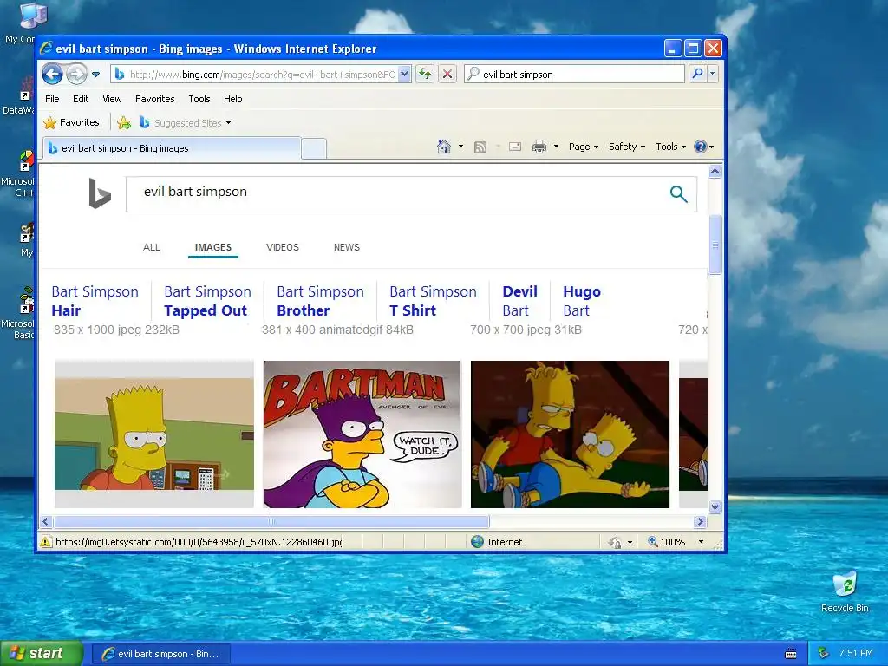Click Add to Favorites Bar icon
Image resolution: width=888 pixels, height=666 pixels.
pos(124,122)
